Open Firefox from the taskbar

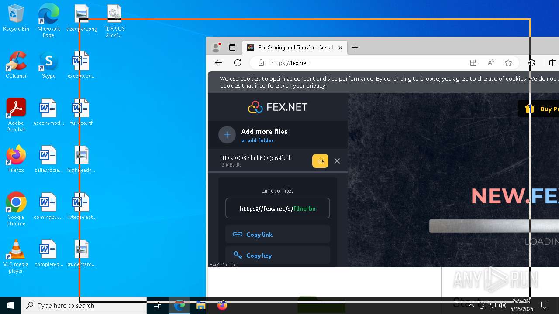(x=222, y=305)
